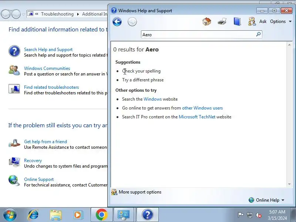
Task: Expand breadcrumb arrow after Troubleshooting
Action: tap(78, 14)
